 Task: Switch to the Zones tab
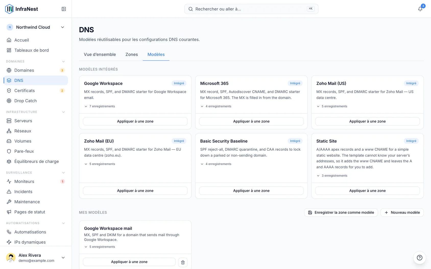pyautogui.click(x=132, y=54)
